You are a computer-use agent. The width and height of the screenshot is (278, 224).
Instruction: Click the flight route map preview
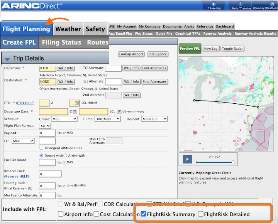tap(226, 104)
